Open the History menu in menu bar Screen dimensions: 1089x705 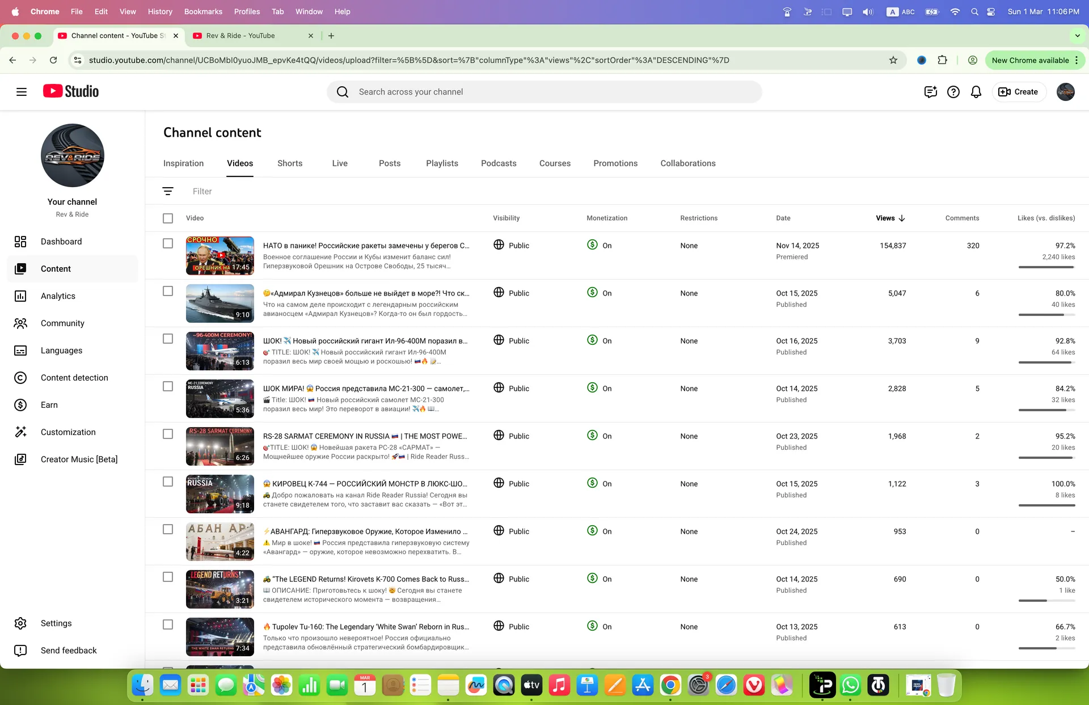click(160, 11)
